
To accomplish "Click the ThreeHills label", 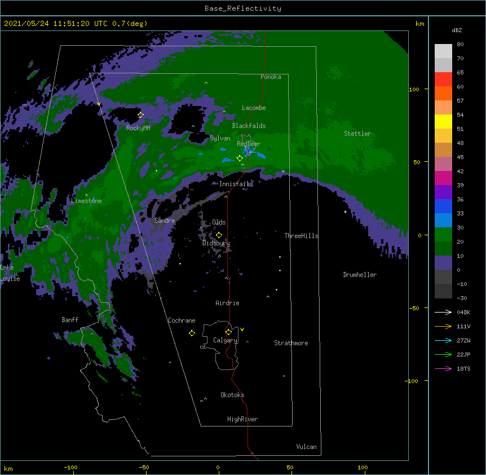I will tap(301, 236).
